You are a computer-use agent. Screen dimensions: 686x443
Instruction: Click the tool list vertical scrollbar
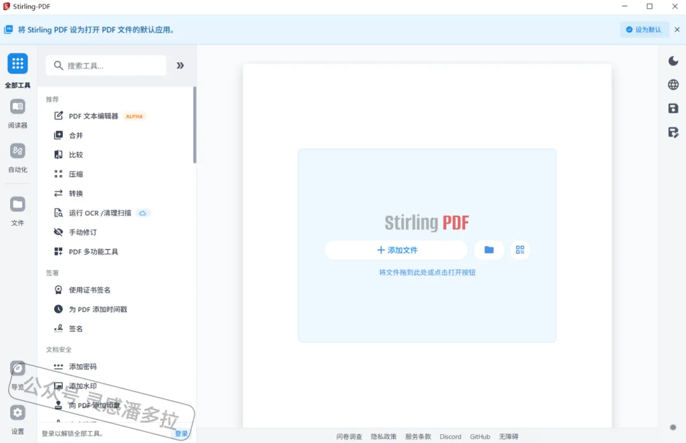(x=195, y=125)
